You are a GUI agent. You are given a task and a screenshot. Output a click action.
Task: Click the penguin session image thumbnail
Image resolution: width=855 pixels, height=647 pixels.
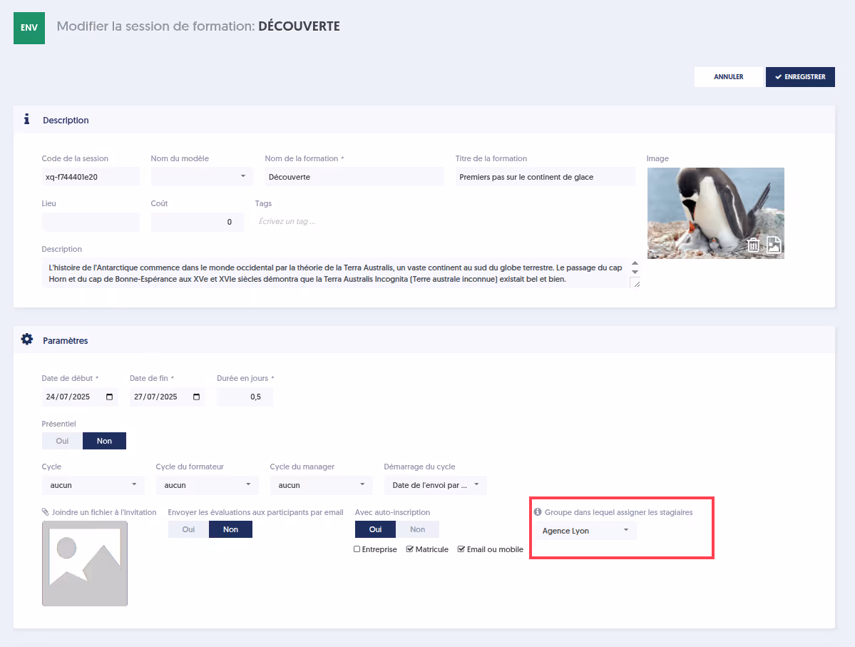pyautogui.click(x=715, y=213)
